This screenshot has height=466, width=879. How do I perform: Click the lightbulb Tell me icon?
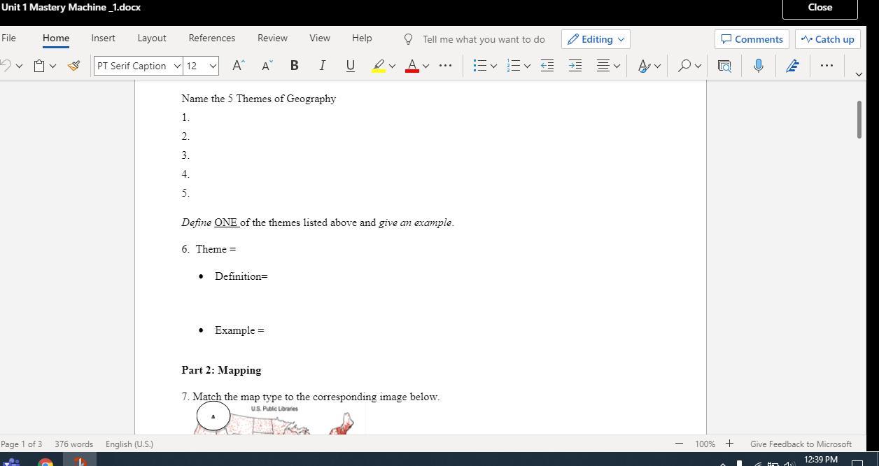408,39
